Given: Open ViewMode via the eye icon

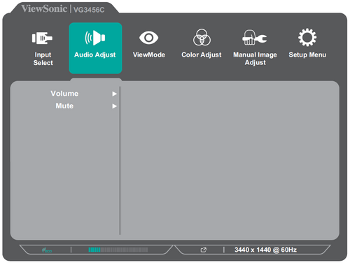Looking at the screenshot, I should point(148,38).
